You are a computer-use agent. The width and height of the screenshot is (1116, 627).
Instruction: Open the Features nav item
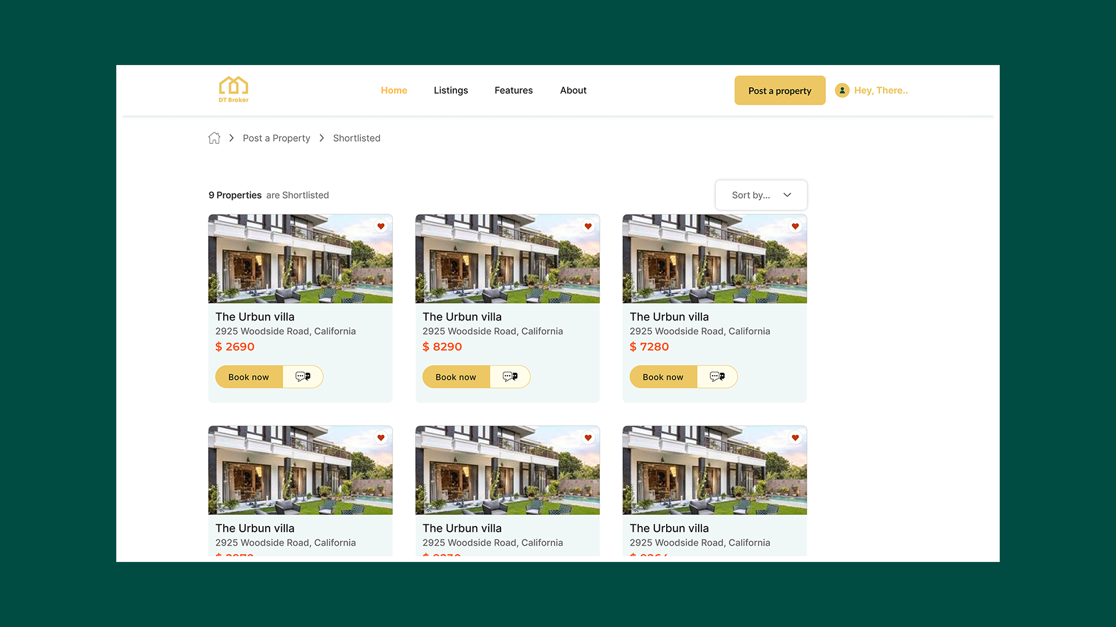coord(513,90)
